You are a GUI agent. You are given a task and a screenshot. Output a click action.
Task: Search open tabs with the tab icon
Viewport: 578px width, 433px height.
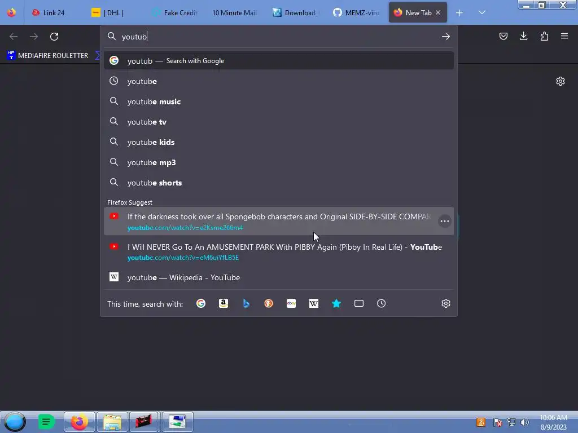pos(358,303)
